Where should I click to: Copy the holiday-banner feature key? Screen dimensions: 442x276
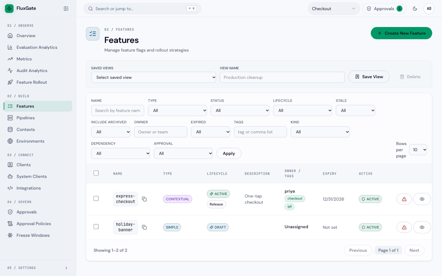(144, 227)
